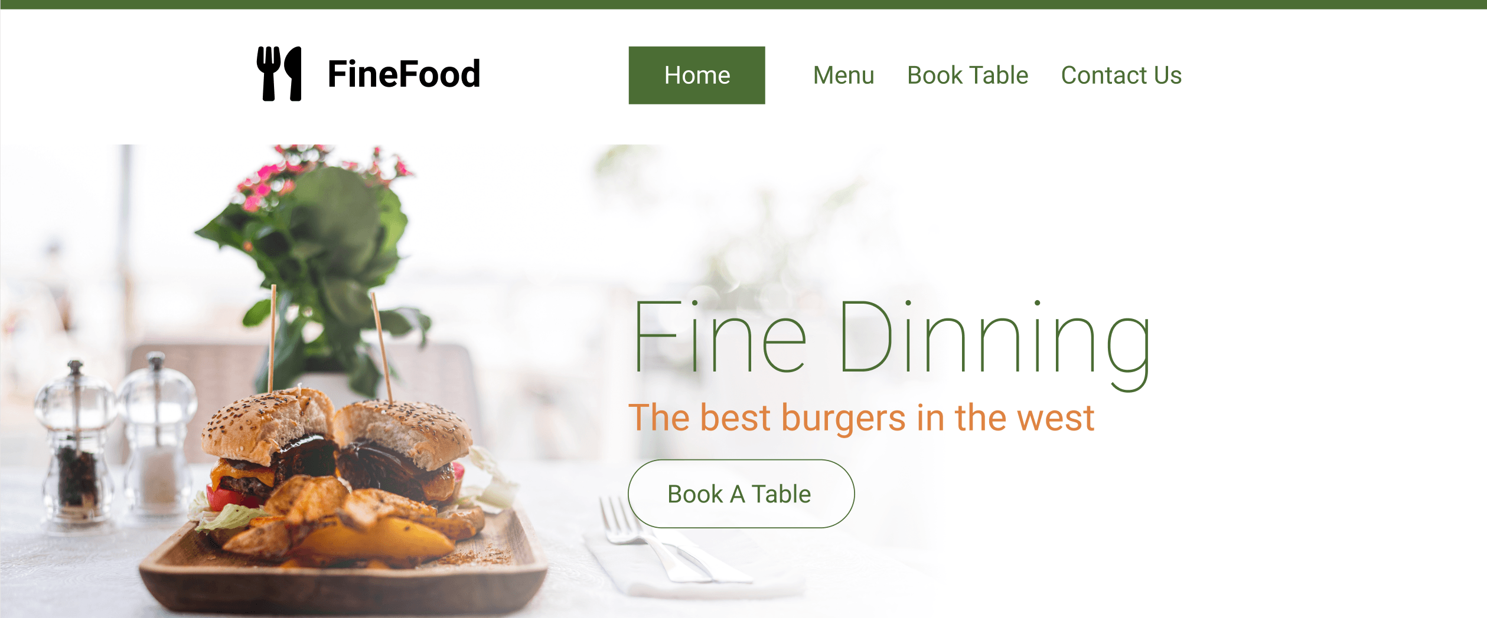
Task: Click the fork and knife logo icon
Action: [279, 74]
